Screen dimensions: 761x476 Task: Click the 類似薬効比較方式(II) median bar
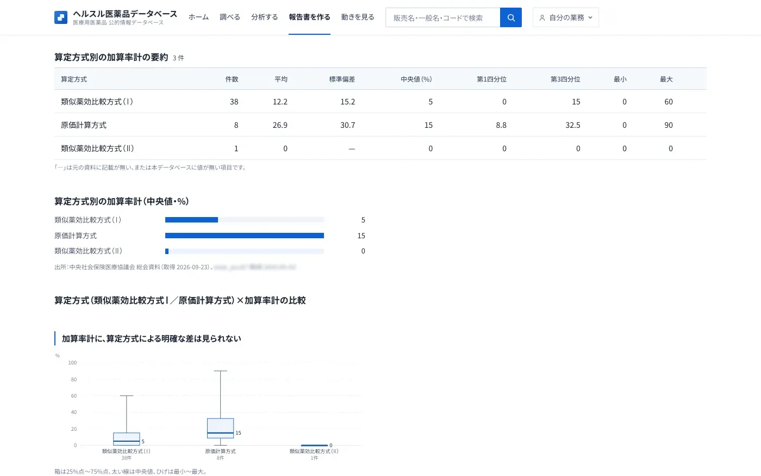(167, 251)
